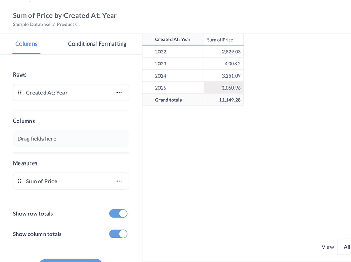The image size is (351, 262).
Task: Open the three-dot menu for Sum of Price
Action: (119, 181)
